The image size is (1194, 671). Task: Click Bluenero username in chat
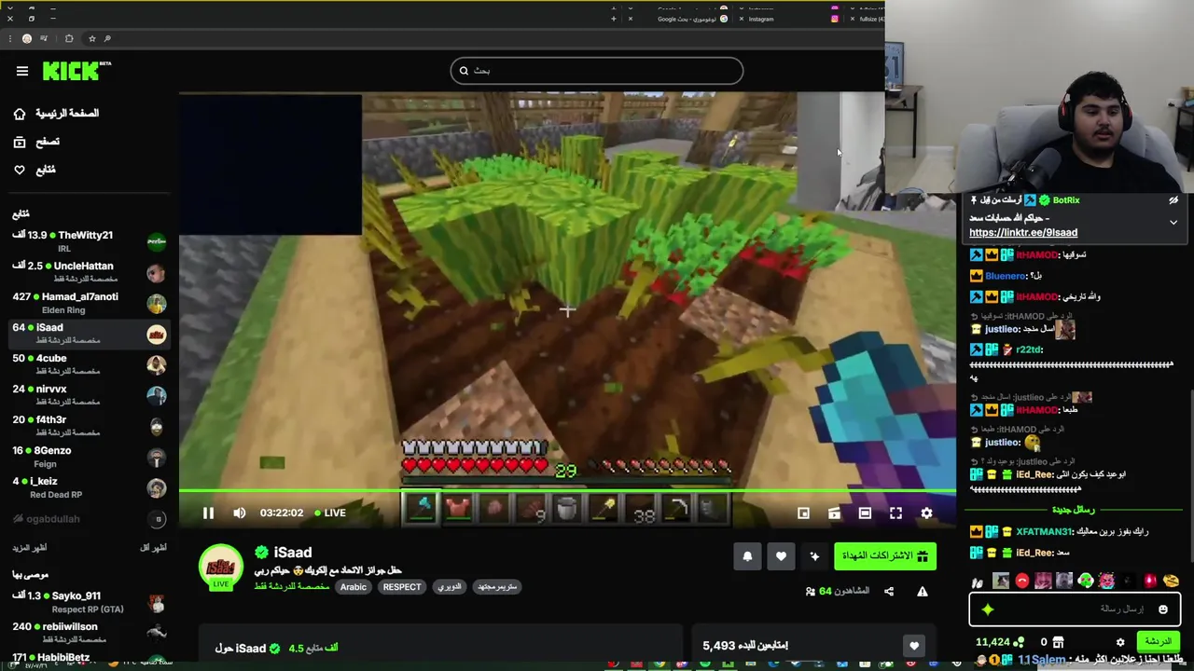(1005, 276)
